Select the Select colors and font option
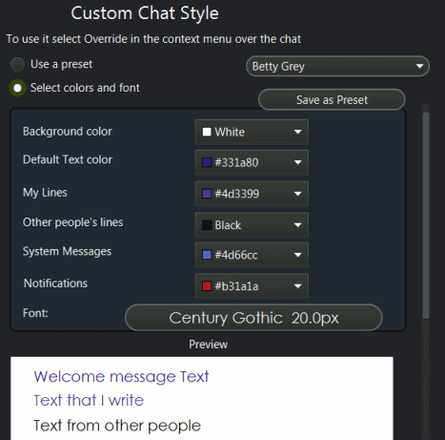The width and height of the screenshot is (445, 440). point(17,88)
